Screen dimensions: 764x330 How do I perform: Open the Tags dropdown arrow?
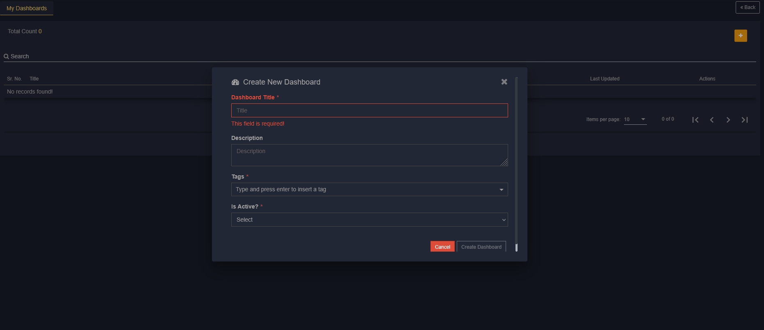click(x=501, y=190)
